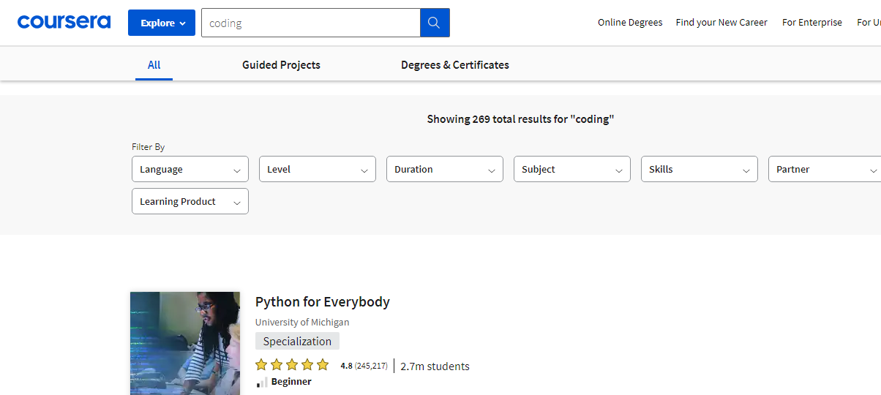The image size is (881, 395).
Task: Expand the Learning Product filter
Action: click(190, 201)
